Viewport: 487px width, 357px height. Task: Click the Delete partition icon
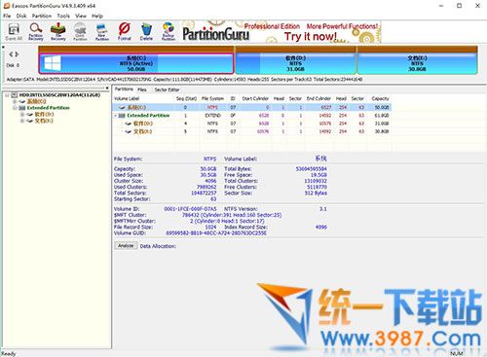[146, 31]
